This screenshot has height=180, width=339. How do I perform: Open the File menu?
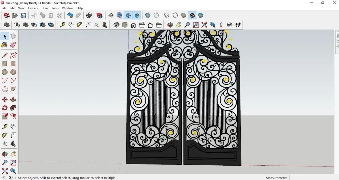point(4,8)
